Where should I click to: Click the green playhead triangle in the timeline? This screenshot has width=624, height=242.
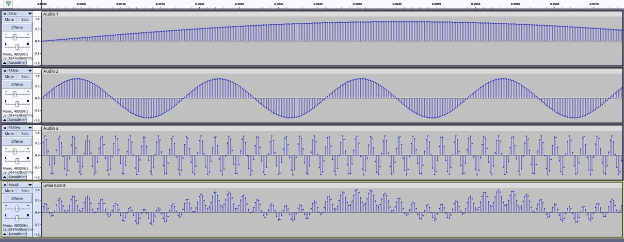pos(8,3)
